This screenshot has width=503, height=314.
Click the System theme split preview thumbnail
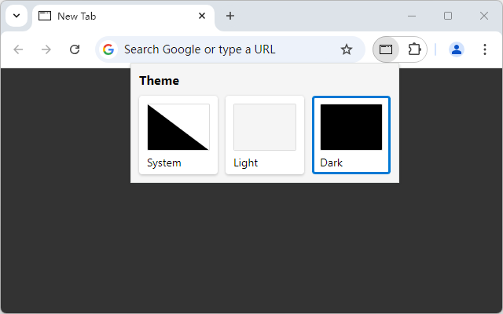point(178,126)
